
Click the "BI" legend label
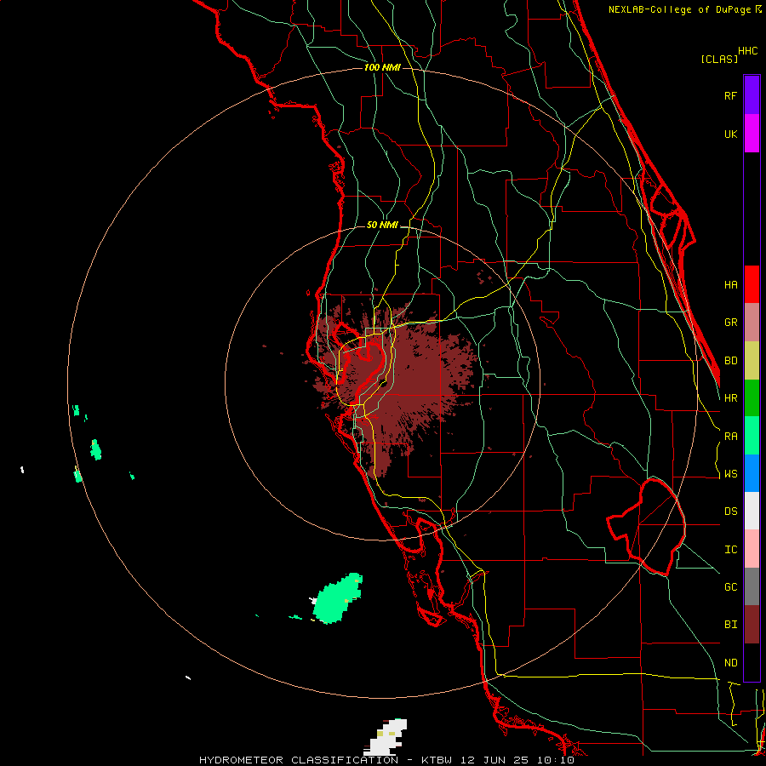point(730,625)
